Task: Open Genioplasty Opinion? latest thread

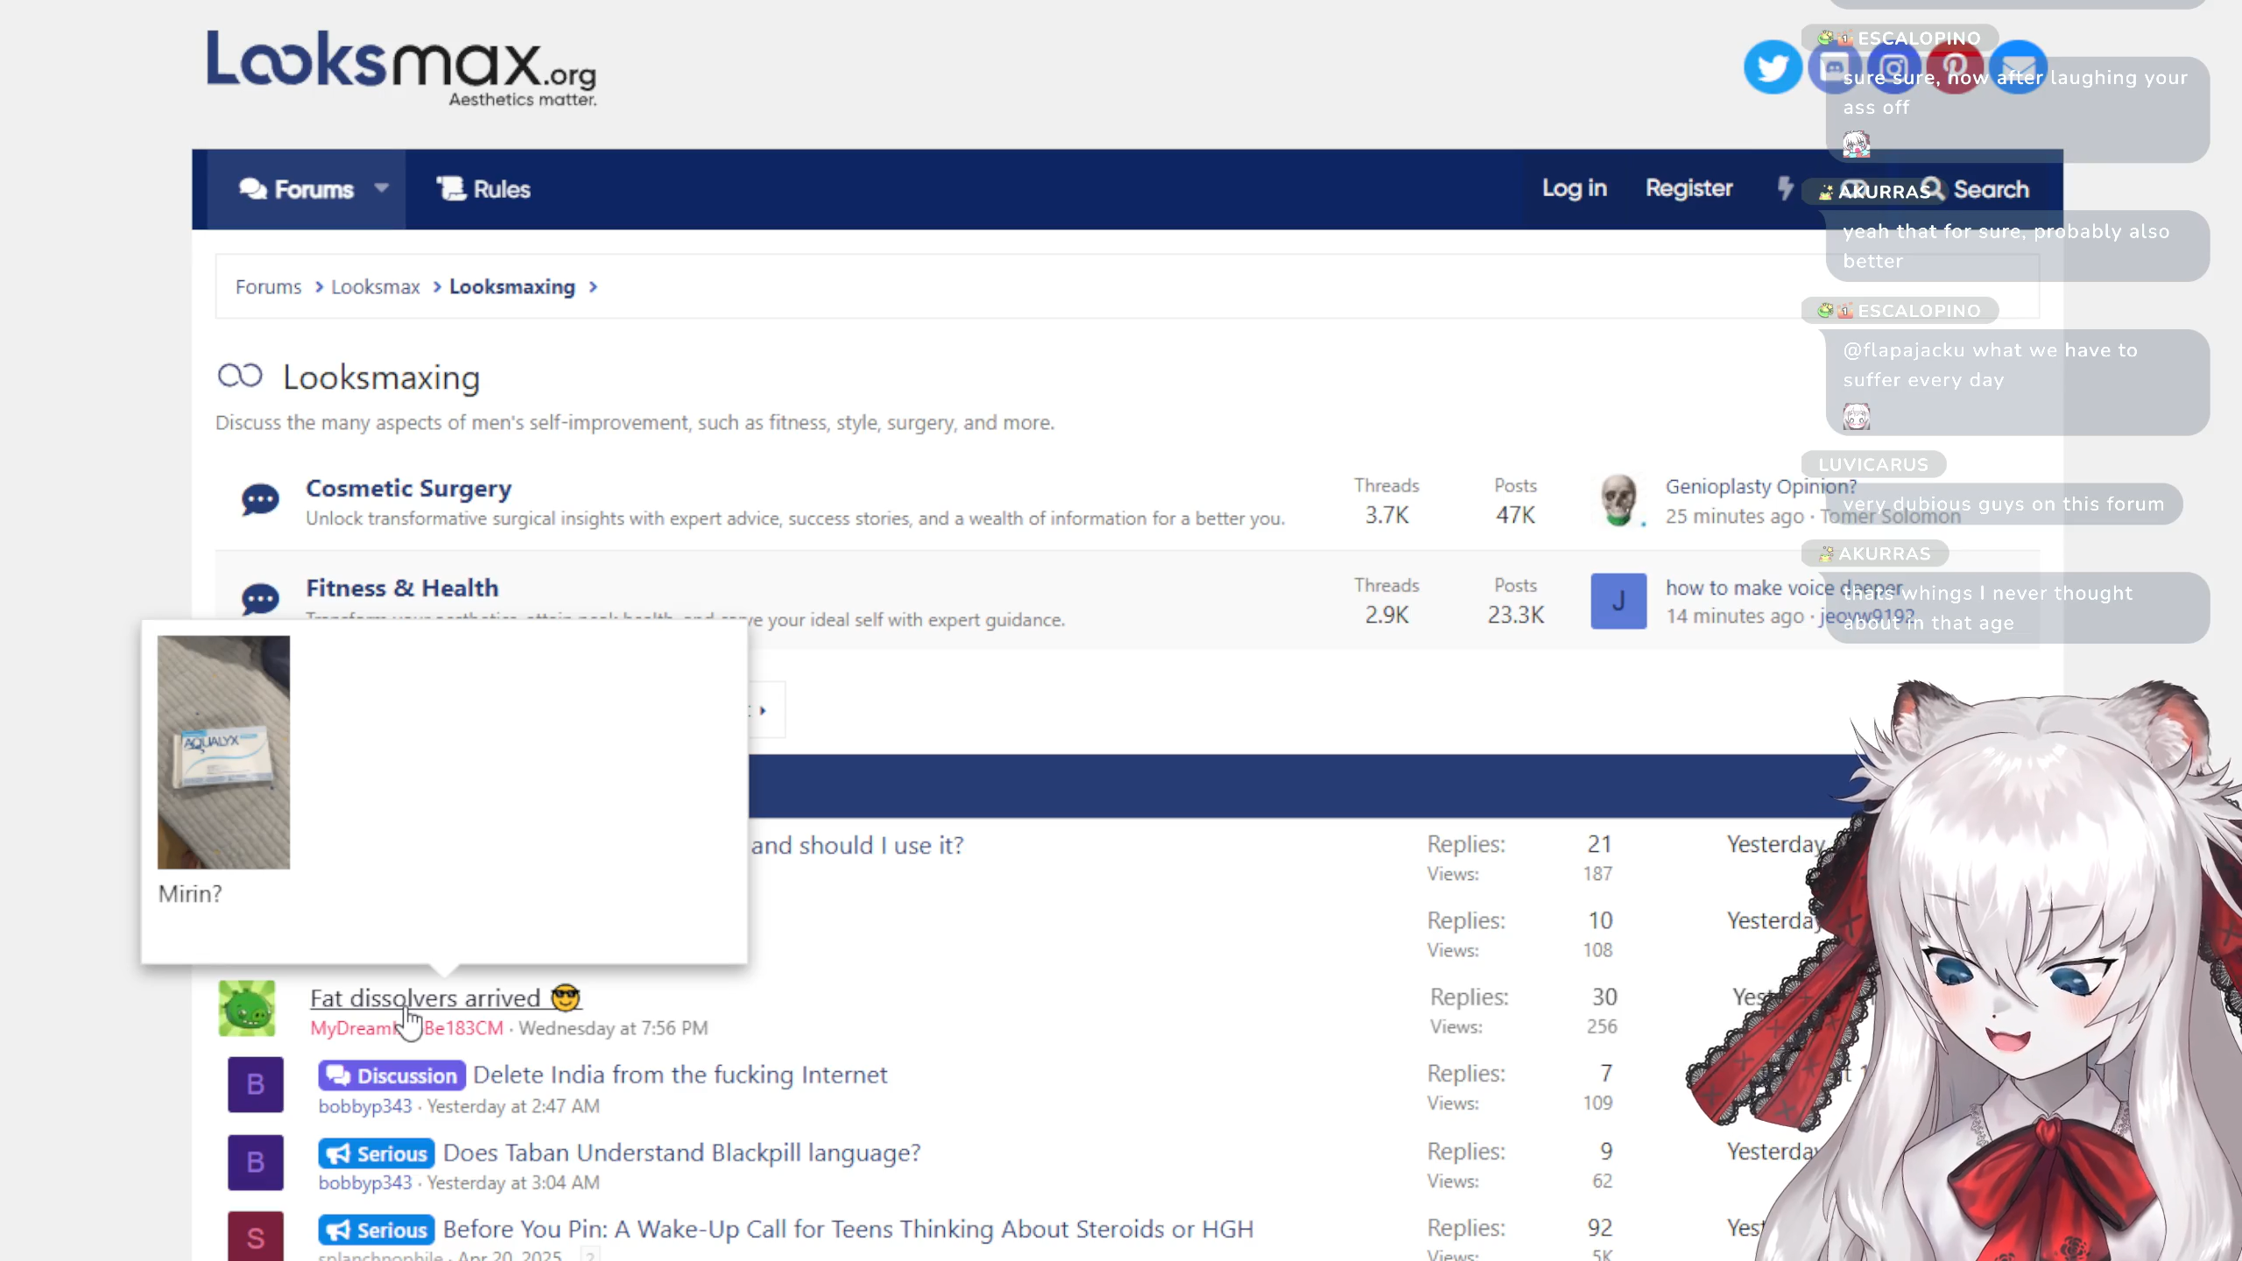Action: [1761, 487]
